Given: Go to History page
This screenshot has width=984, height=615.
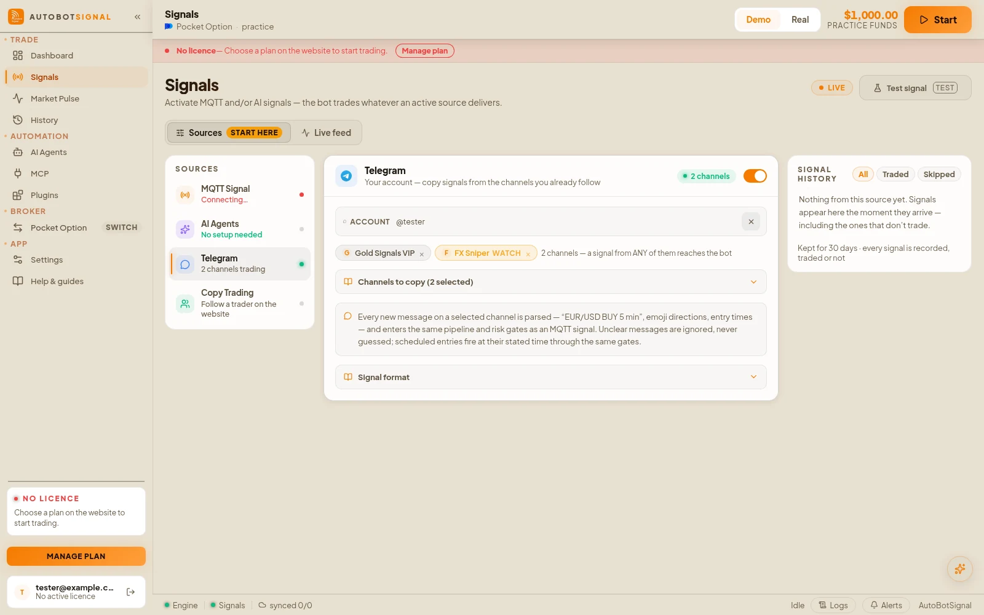Looking at the screenshot, I should 76,120.
